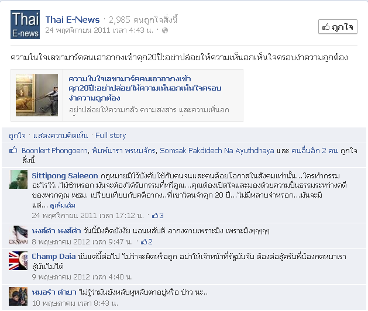Click the 3 likes thumb on Sittipong's comment
The height and width of the screenshot is (311, 368).
[x=158, y=215]
